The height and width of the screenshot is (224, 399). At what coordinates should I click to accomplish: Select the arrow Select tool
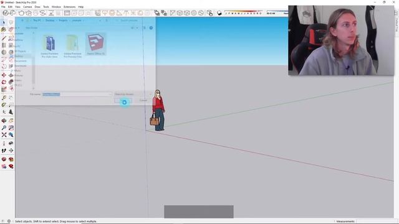click(x=4, y=23)
